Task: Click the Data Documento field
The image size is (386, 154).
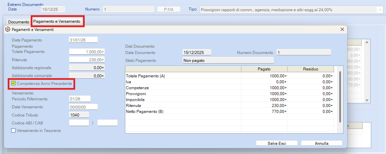Action: coord(197,52)
